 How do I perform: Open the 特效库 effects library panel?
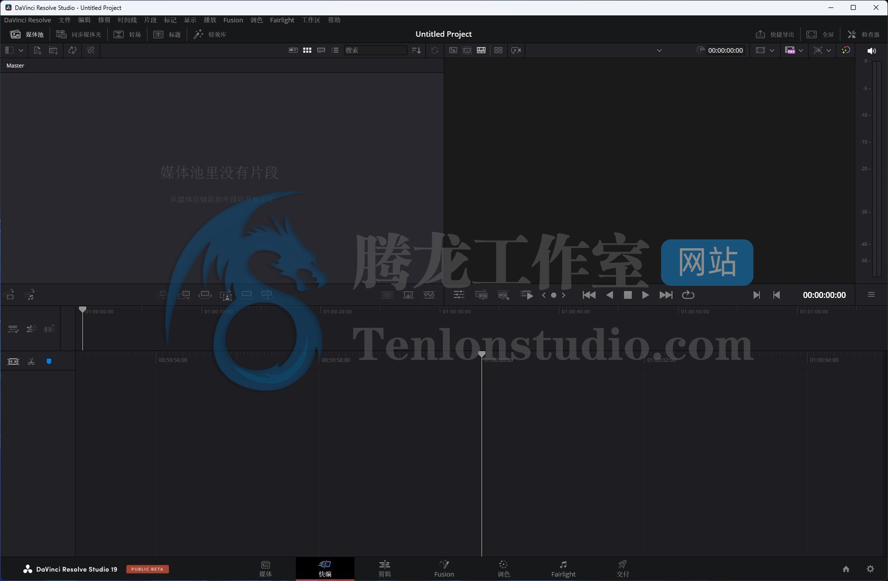[x=209, y=34]
